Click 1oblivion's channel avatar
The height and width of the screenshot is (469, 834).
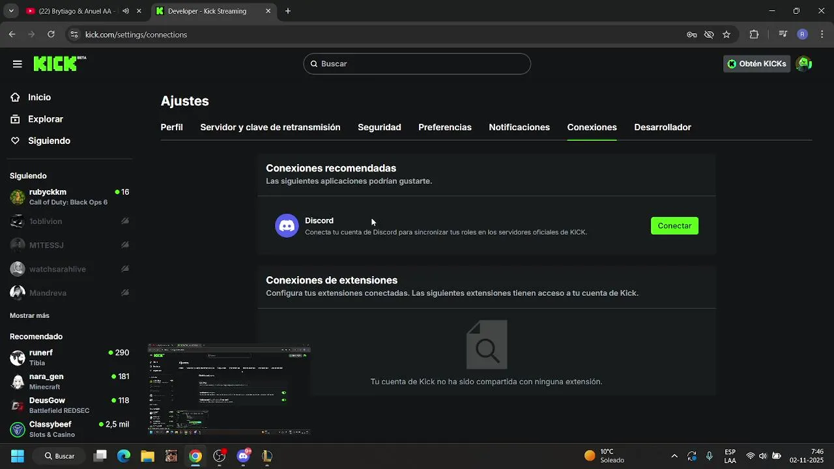point(18,221)
